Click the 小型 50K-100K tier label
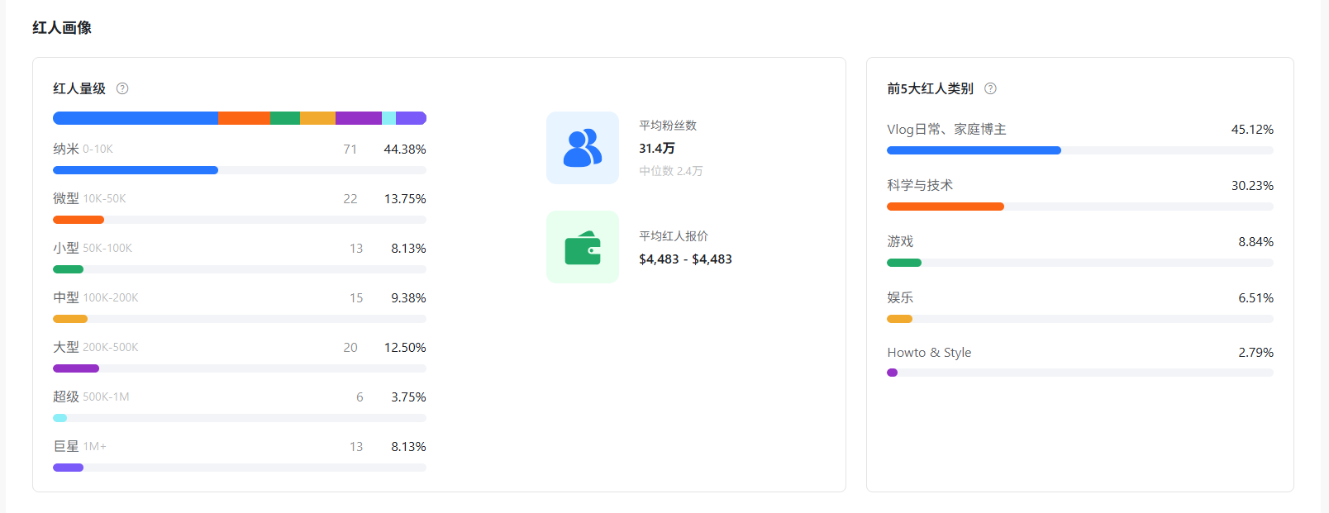The width and height of the screenshot is (1329, 513). (93, 248)
